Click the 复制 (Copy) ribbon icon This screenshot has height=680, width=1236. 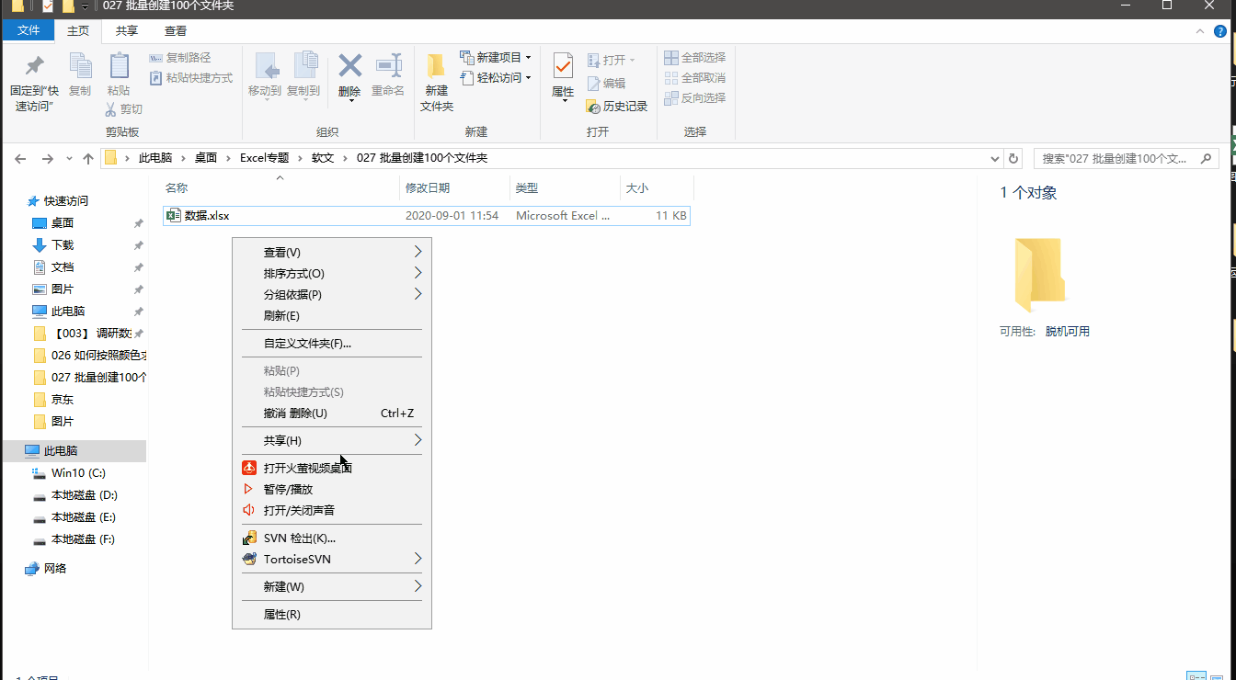(x=81, y=76)
